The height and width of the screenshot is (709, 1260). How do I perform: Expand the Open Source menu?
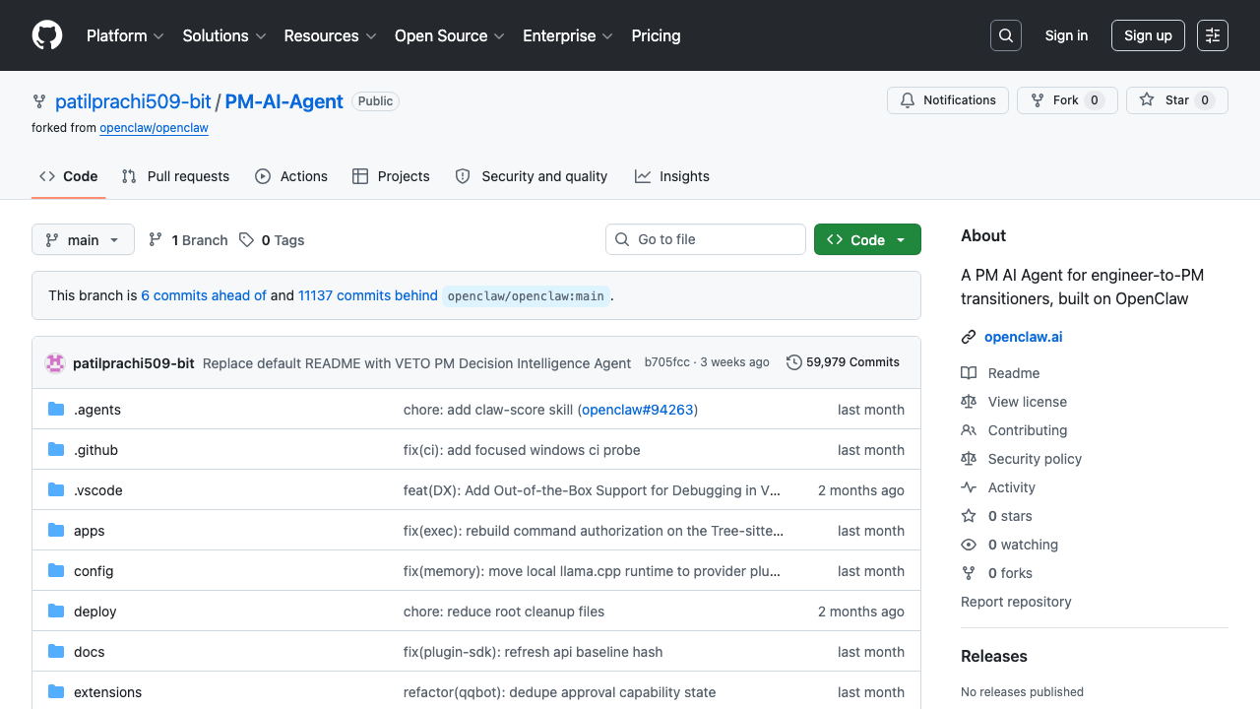[450, 35]
